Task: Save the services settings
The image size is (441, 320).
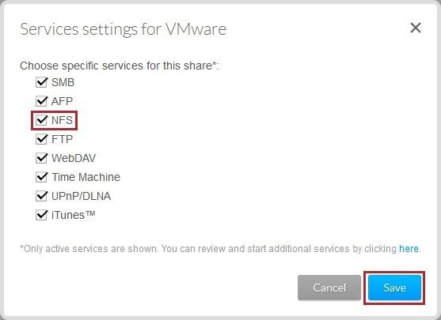Action: (394, 288)
